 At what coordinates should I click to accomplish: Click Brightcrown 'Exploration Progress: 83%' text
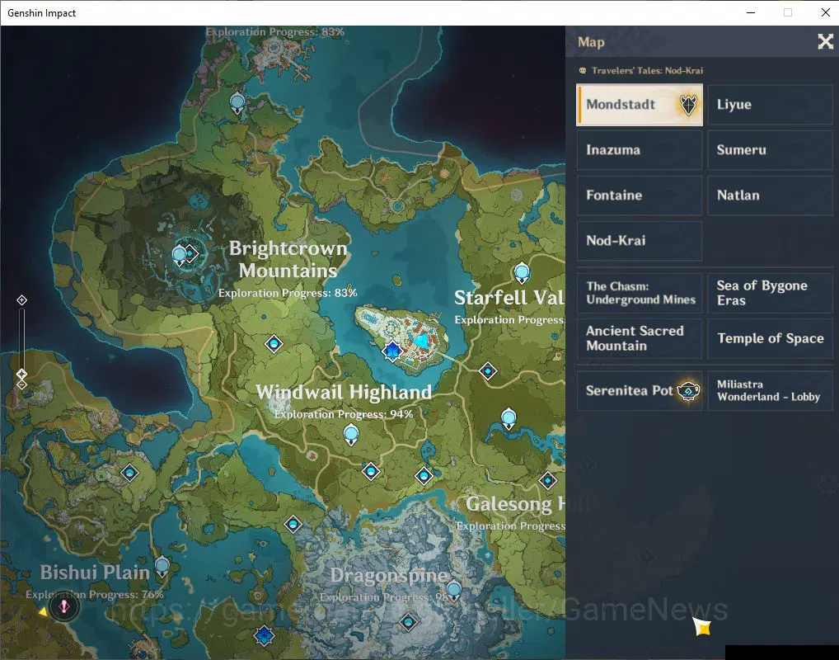(288, 293)
